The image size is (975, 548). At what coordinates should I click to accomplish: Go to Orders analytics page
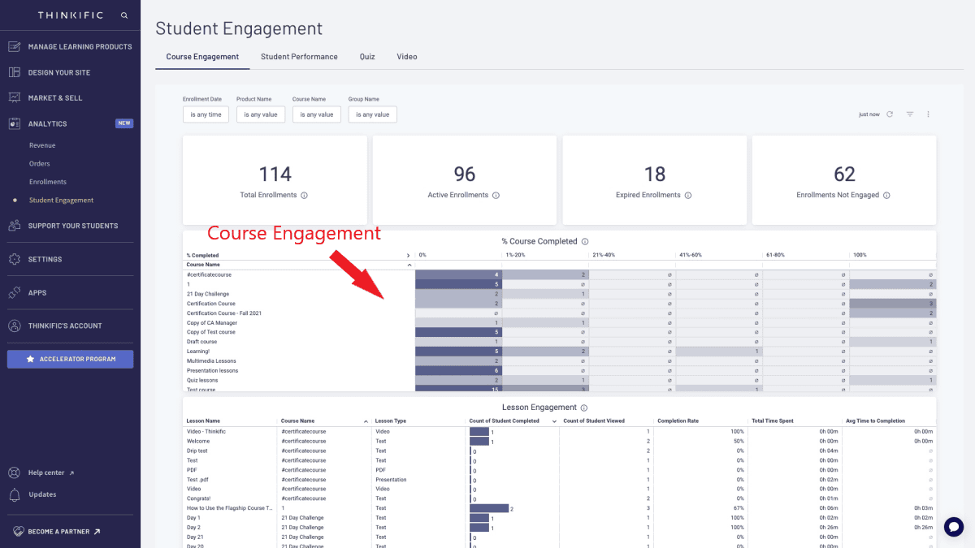[40, 164]
